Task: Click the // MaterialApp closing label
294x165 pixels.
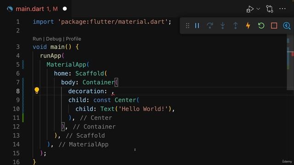Action: (84, 144)
